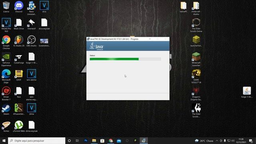Open the Dragon's Dogma shortcut
This screenshot has height=144, width=256.
tap(196, 94)
